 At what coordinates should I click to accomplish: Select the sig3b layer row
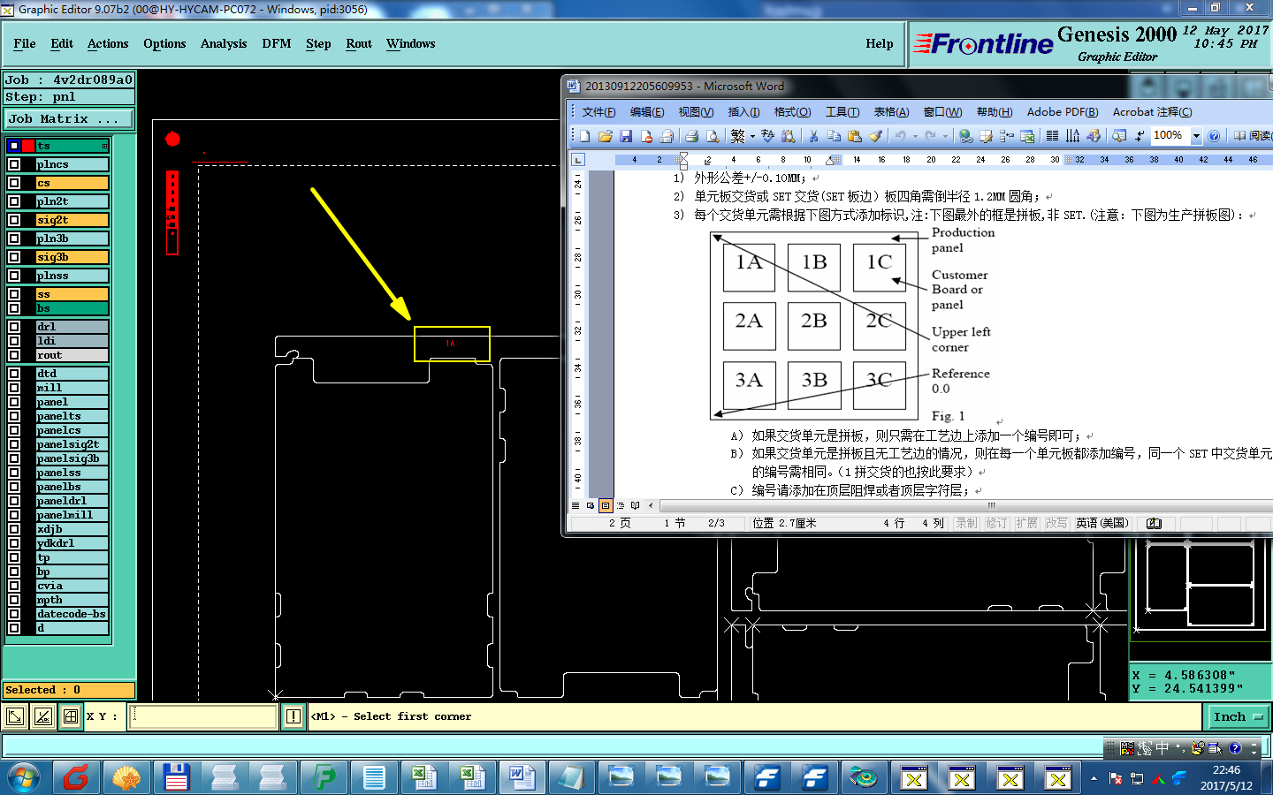click(x=72, y=257)
